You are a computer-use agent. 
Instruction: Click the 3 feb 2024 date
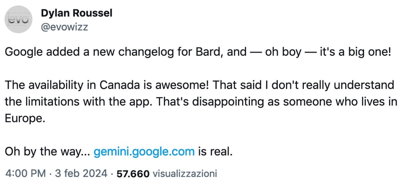click(x=81, y=173)
